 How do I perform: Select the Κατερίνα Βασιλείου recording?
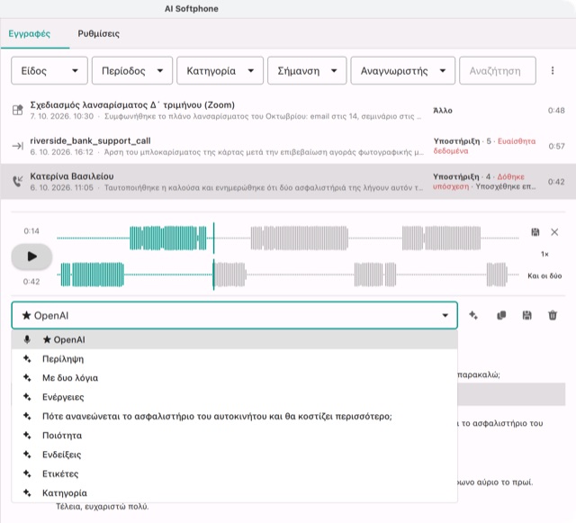(x=288, y=182)
